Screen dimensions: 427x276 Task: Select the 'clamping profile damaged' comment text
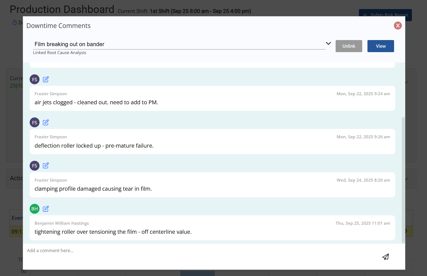pos(93,189)
